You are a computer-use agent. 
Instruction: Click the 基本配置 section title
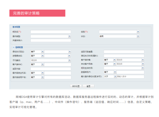pyautogui.click(x=16, y=27)
